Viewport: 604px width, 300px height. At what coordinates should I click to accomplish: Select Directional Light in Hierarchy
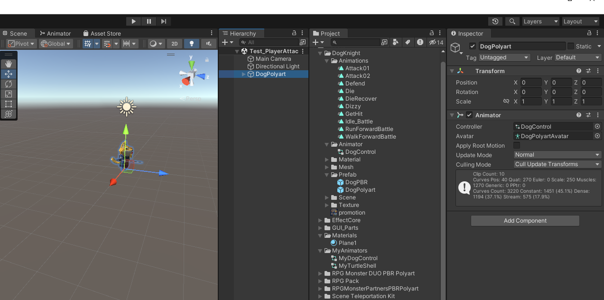[278, 66]
